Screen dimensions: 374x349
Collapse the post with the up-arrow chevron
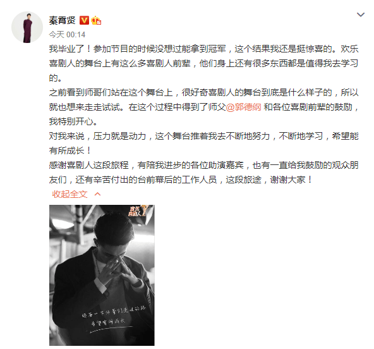pos(97,194)
